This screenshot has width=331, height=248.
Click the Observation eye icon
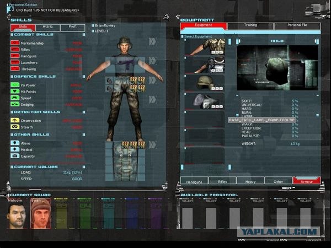14,120
